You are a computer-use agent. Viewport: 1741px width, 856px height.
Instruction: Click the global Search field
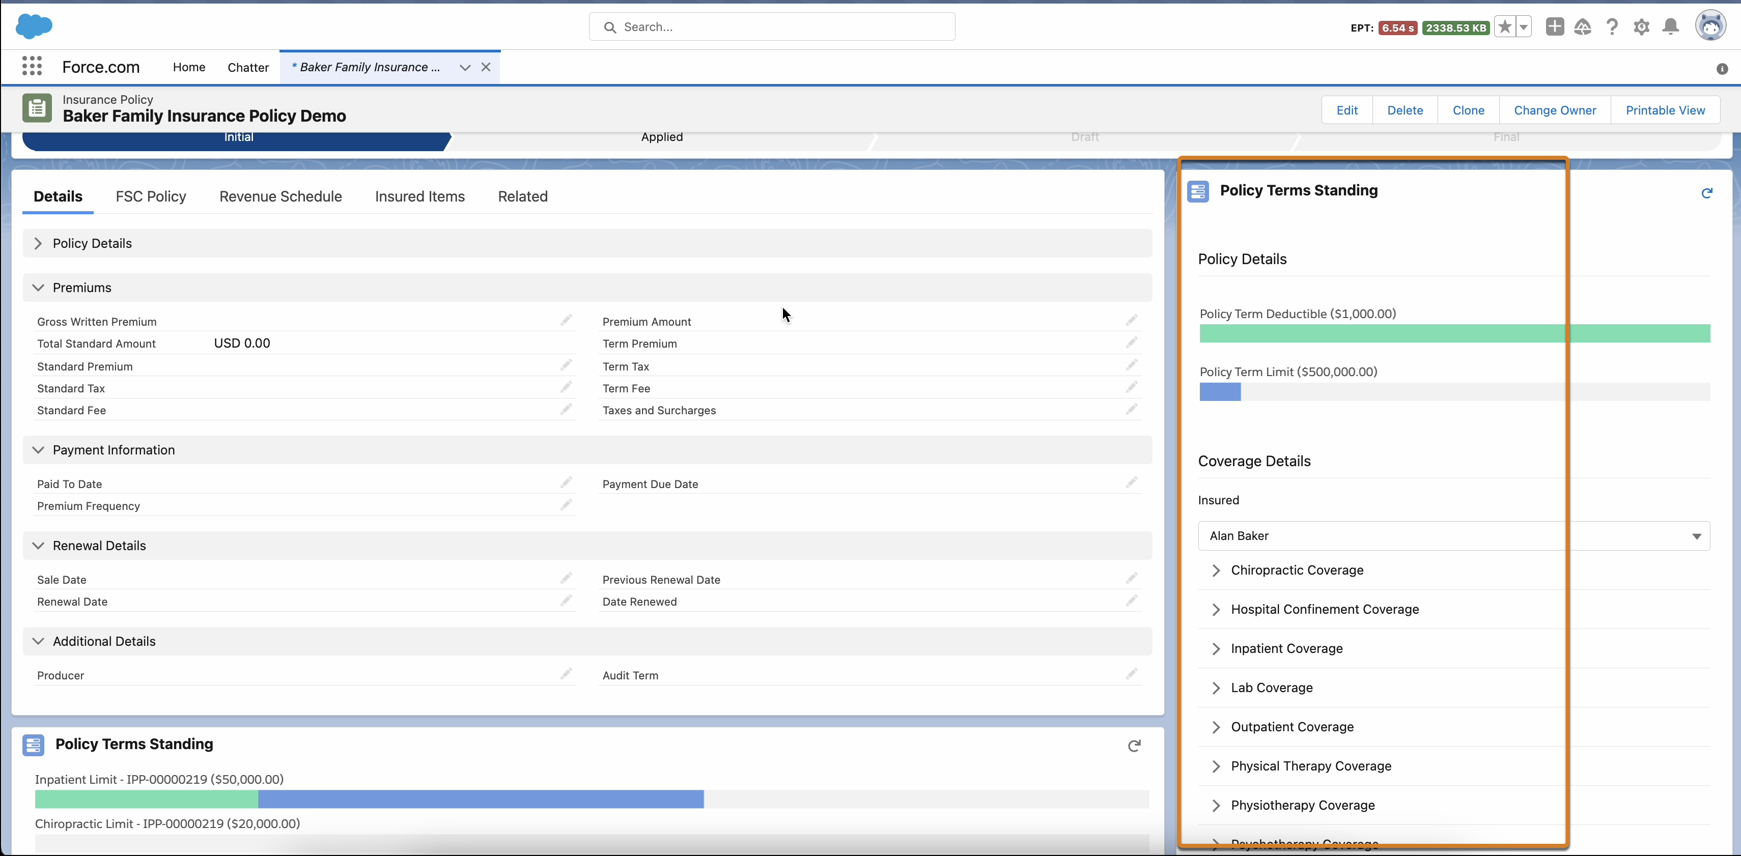[772, 27]
